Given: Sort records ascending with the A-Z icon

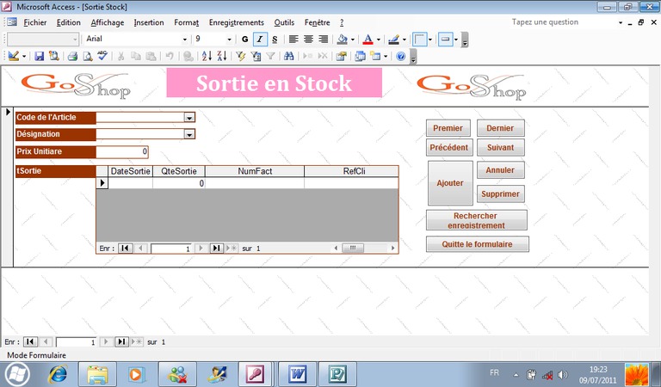Looking at the screenshot, I should pyautogui.click(x=207, y=56).
